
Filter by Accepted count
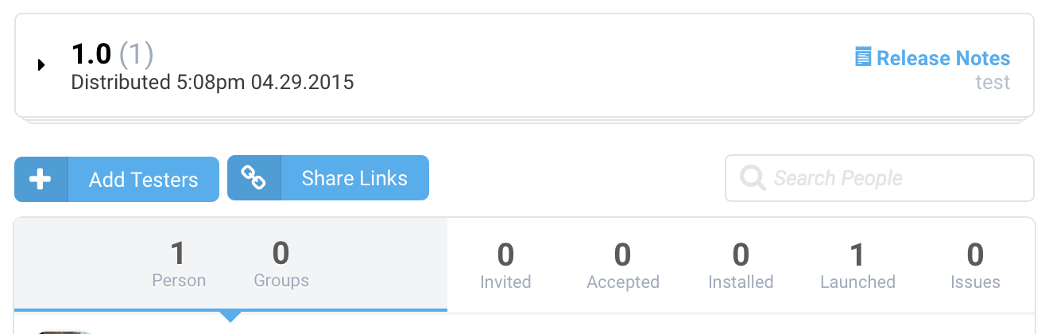[623, 266]
